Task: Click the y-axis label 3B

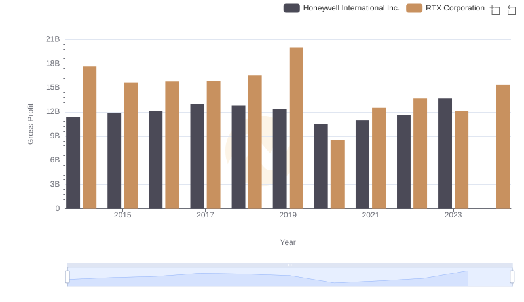Action: coord(55,184)
